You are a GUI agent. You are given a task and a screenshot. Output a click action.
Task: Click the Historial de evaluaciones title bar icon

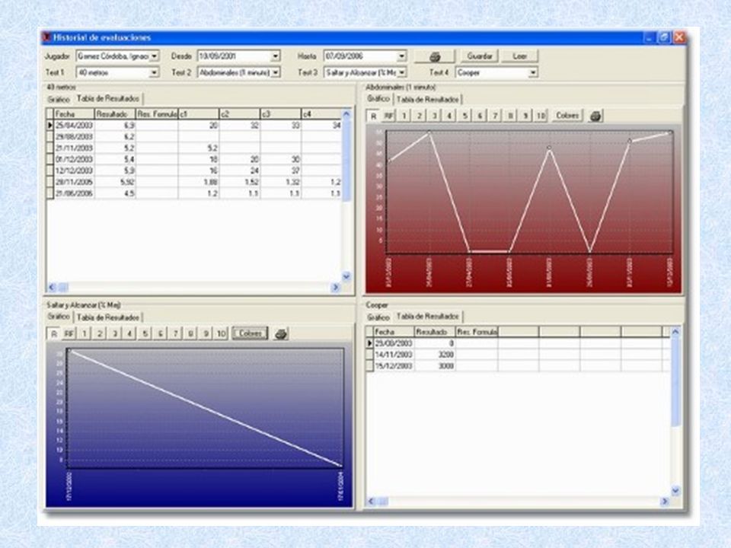click(46, 37)
